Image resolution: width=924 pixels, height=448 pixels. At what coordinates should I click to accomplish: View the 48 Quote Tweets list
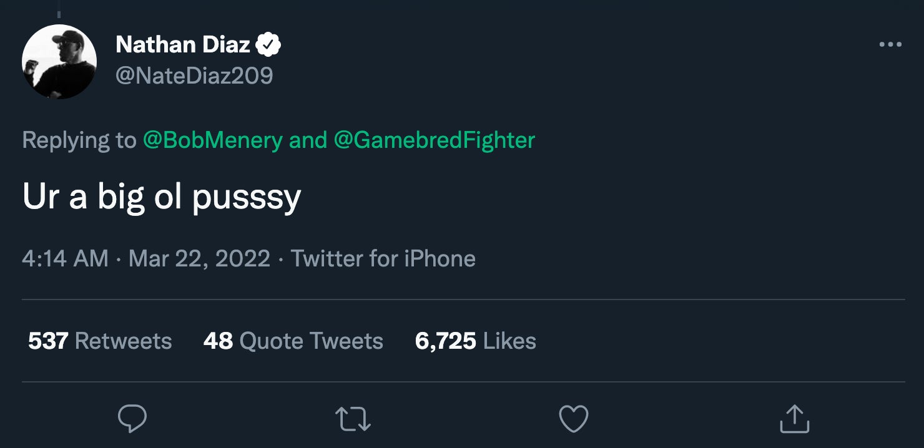293,341
